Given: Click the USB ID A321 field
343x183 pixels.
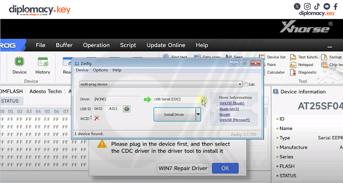Looking at the screenshot, I should coord(115,109).
